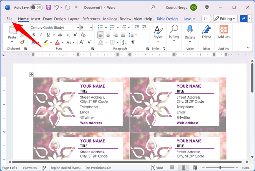Apply yellow text highlight color
Screen dimensions: 255x171
(46, 42)
